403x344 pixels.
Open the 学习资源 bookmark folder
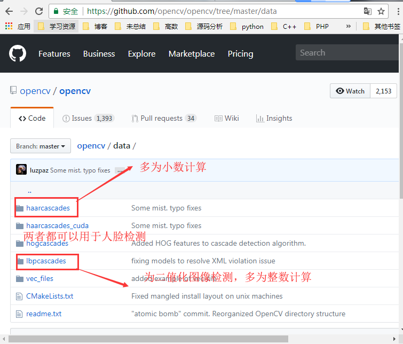(x=56, y=26)
